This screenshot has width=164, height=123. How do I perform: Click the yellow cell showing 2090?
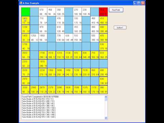coord(60,90)
